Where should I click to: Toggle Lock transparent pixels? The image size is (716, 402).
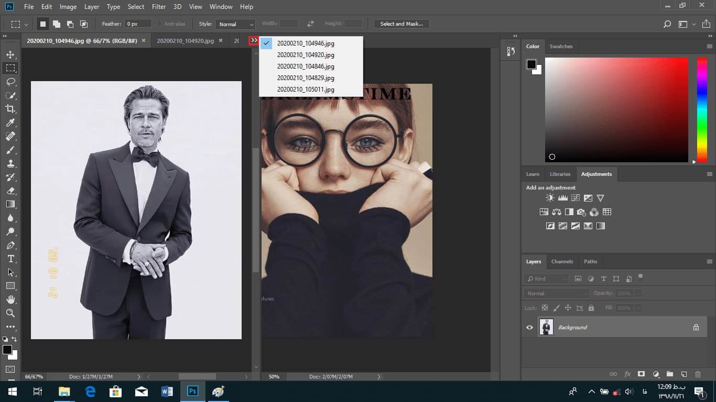pos(545,308)
